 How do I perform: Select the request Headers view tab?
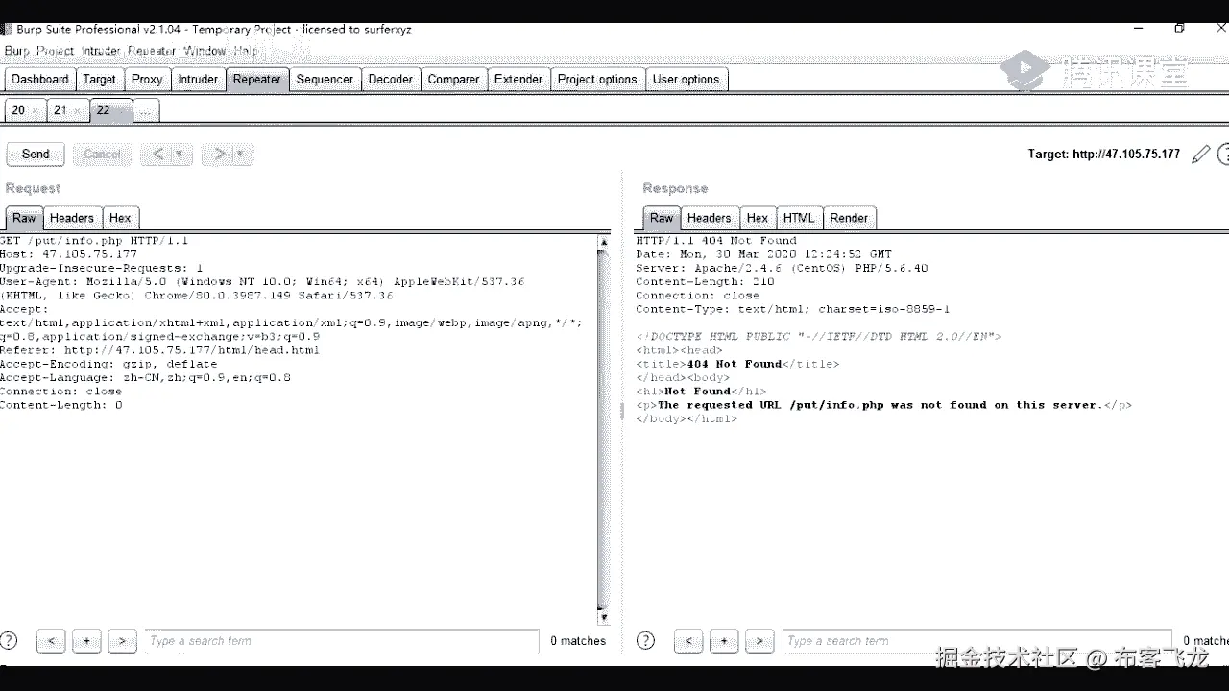pos(72,218)
